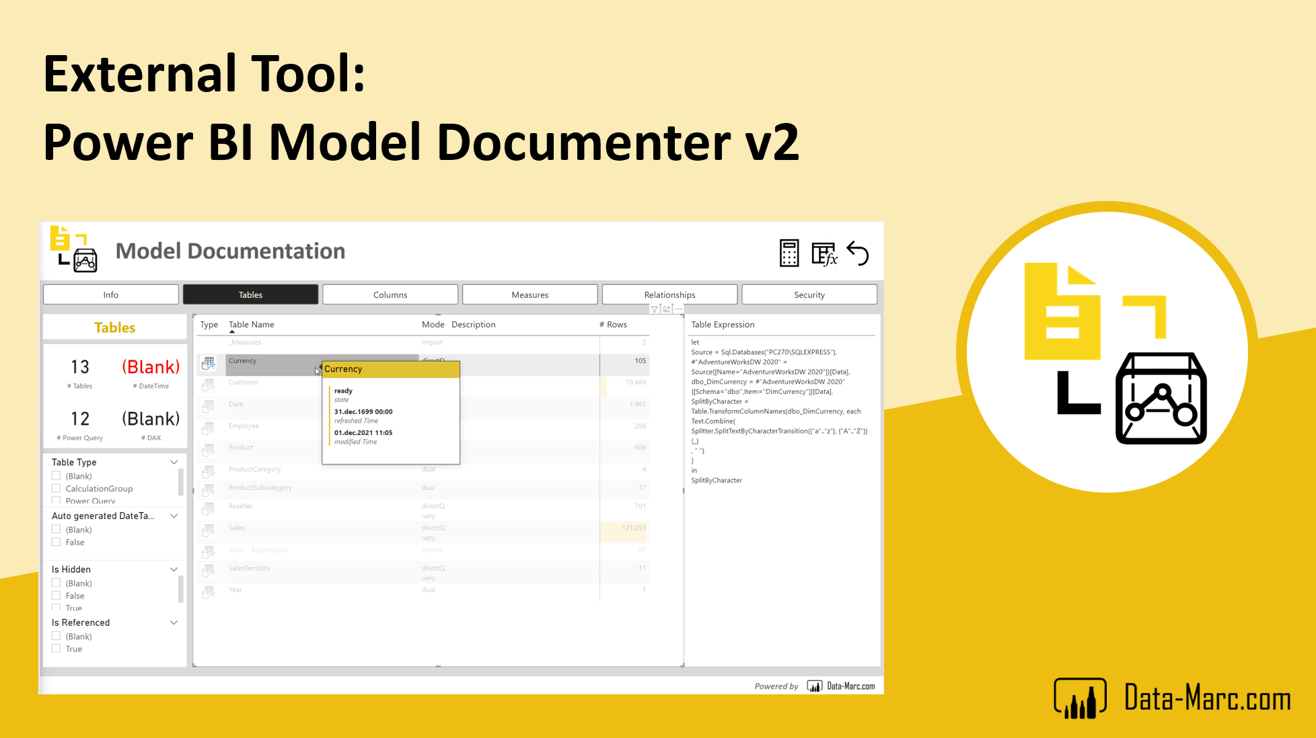This screenshot has width=1316, height=738.
Task: Click the table formula fx icon
Action: (824, 254)
